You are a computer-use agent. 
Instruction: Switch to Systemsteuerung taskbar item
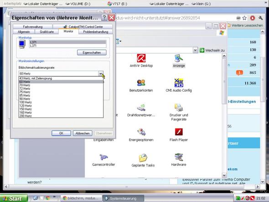click(123, 198)
